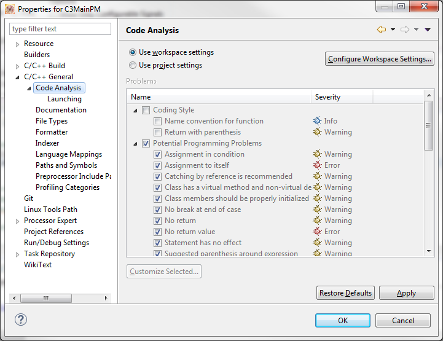Collapse the C/C++ General tree node
Image resolution: width=443 pixels, height=341 pixels.
tap(17, 77)
